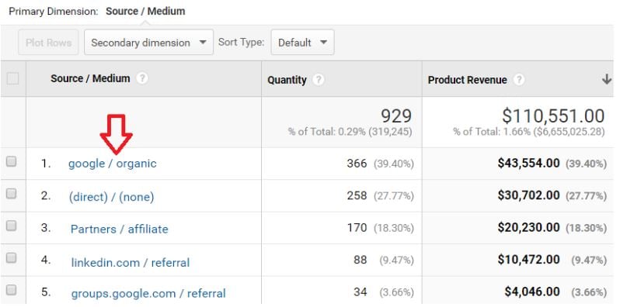The height and width of the screenshot is (307, 620).
Task: Toggle the select-all rows checkbox in header
Action: pos(12,79)
